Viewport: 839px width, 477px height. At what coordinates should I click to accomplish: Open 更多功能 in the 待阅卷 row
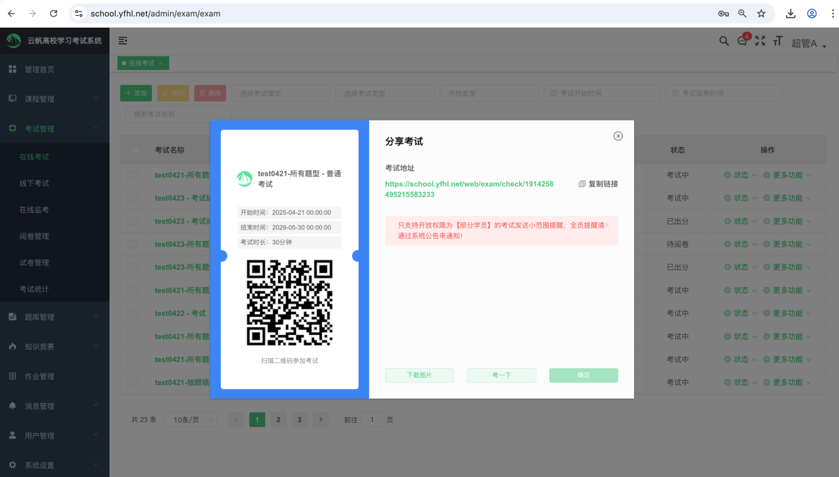(x=787, y=244)
